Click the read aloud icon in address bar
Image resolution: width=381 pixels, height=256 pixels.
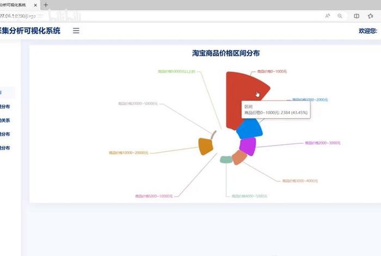click(328, 16)
